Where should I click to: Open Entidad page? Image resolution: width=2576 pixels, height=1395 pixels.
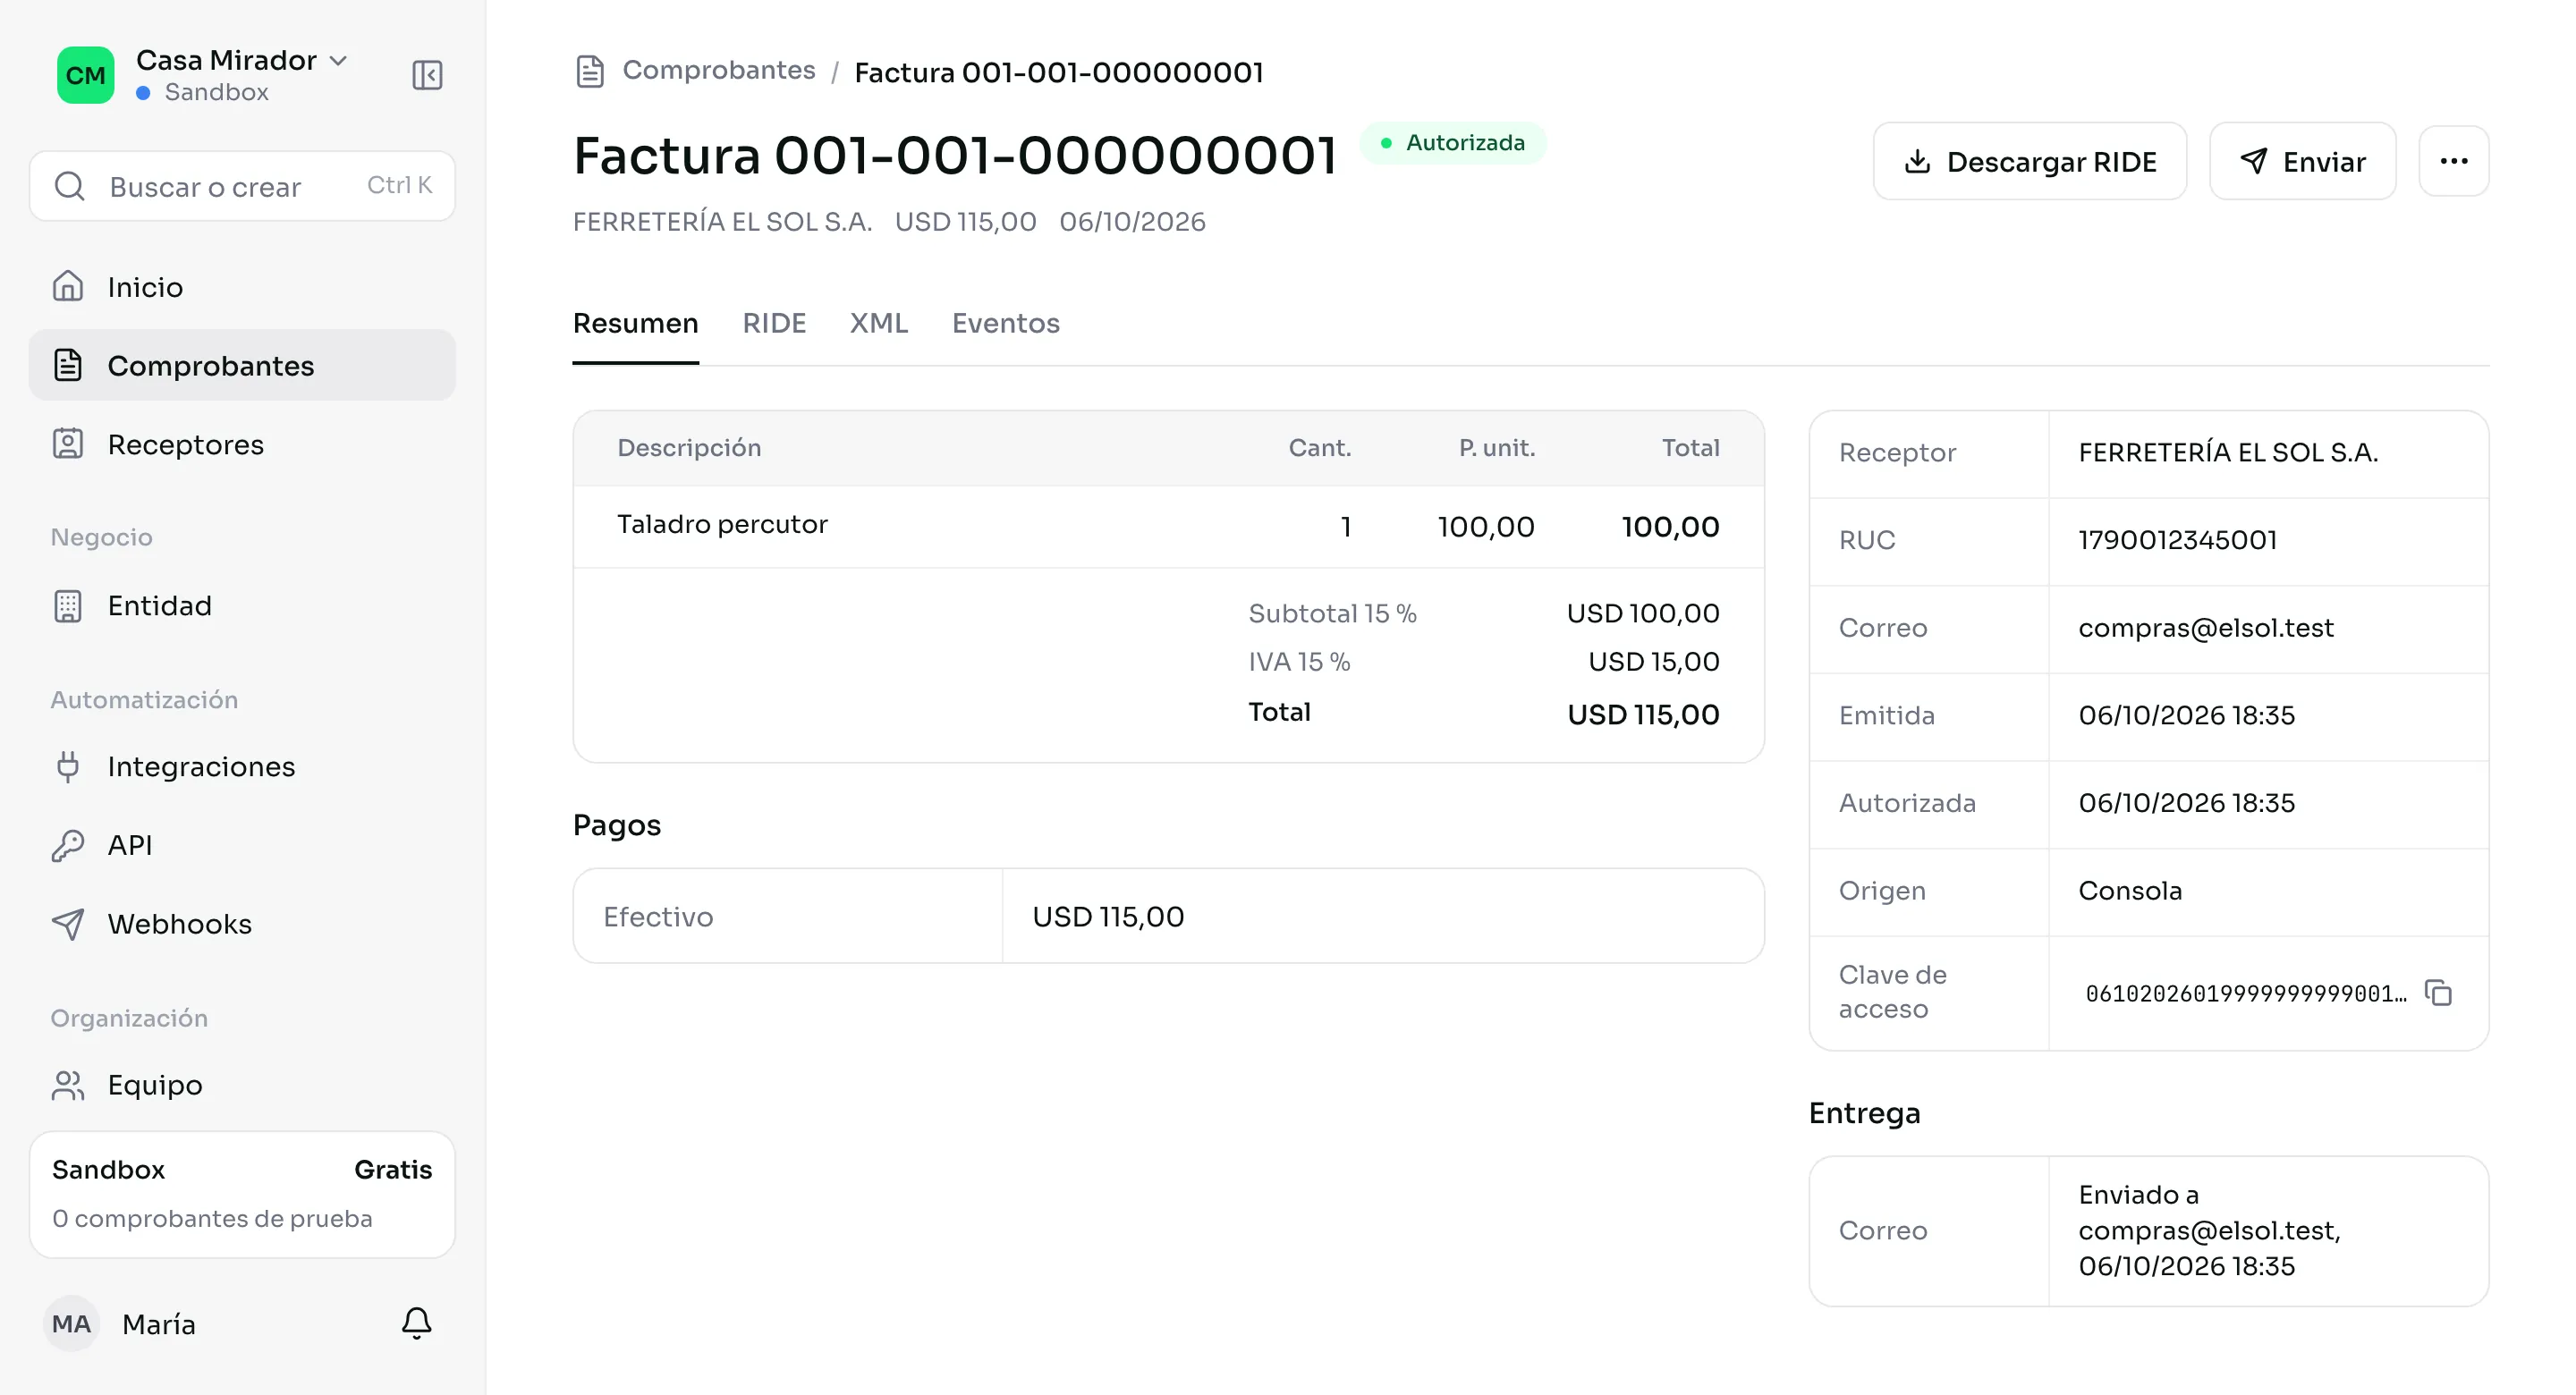coord(242,606)
